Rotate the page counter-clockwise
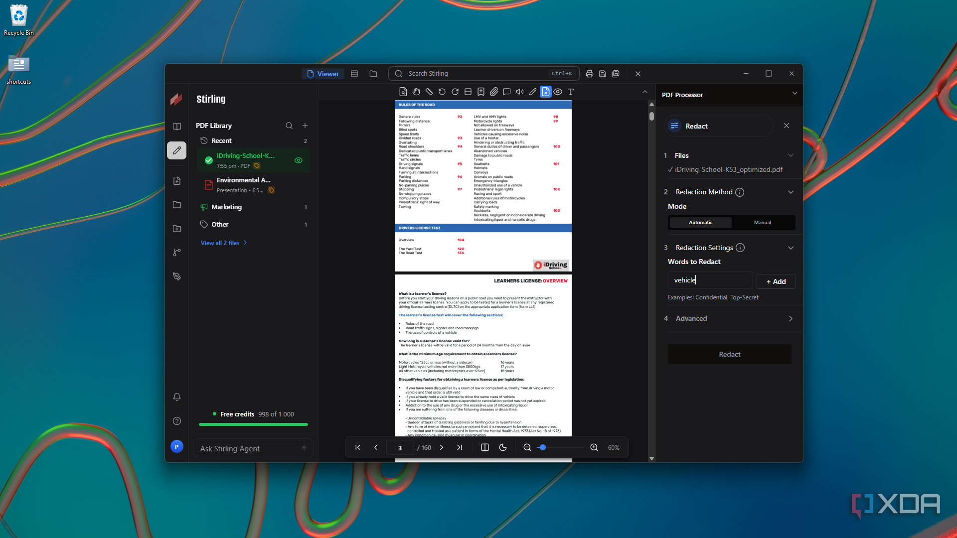Viewport: 957px width, 538px height. click(x=442, y=92)
